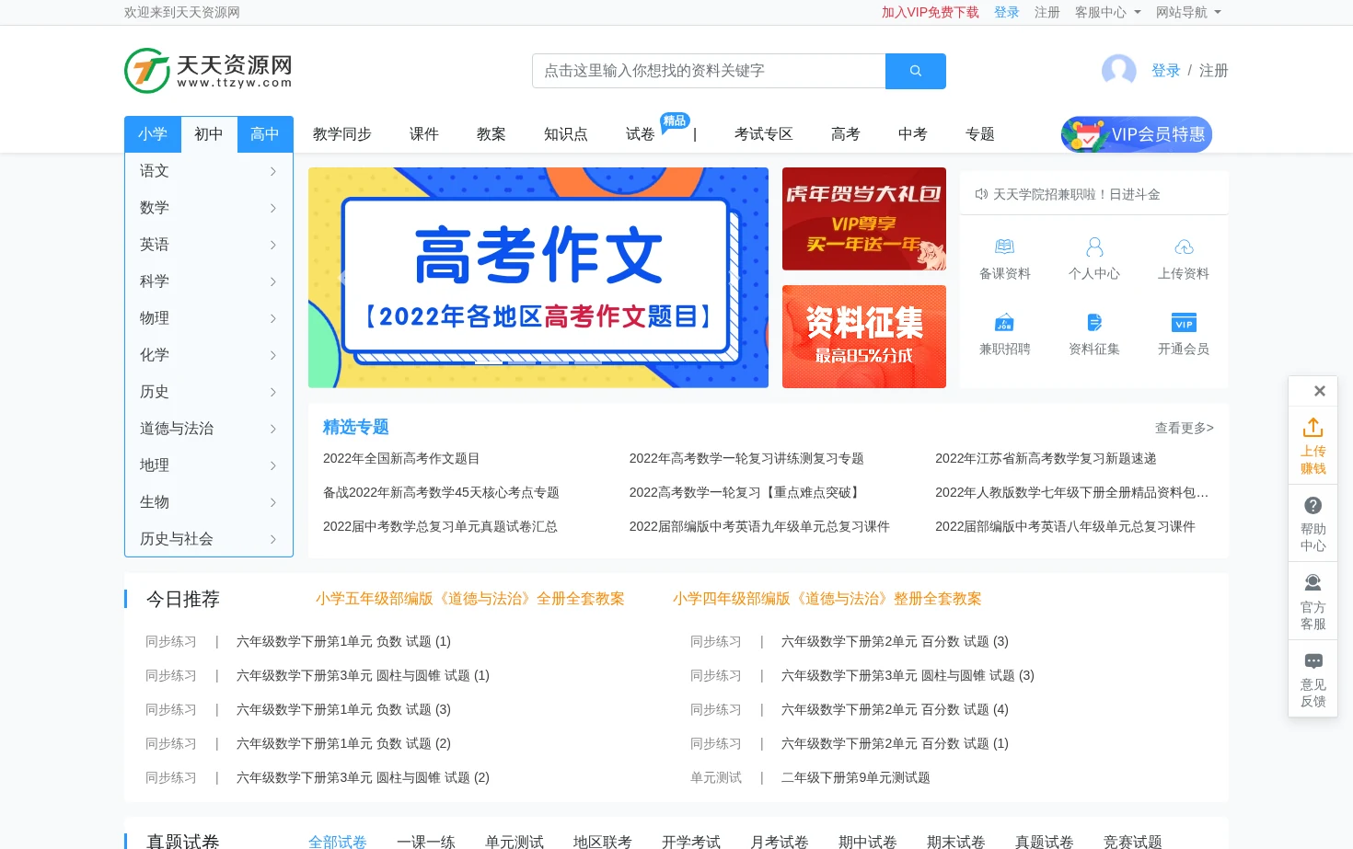Open 道德与法治 subject category
Screen dimensions: 1353x849
[177, 429]
